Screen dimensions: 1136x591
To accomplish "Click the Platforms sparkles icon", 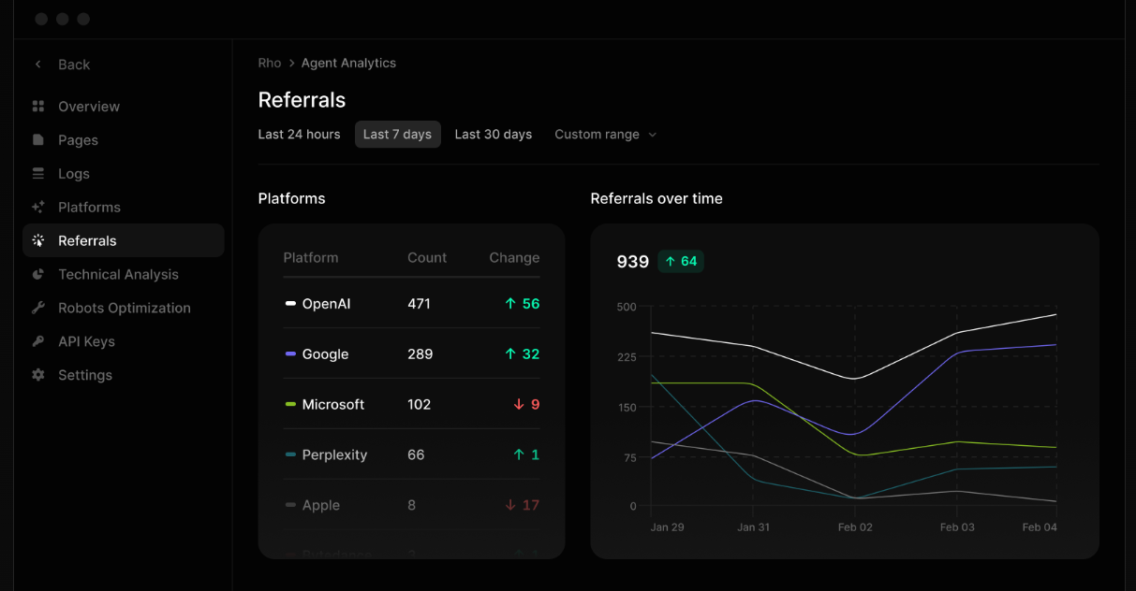I will [37, 207].
